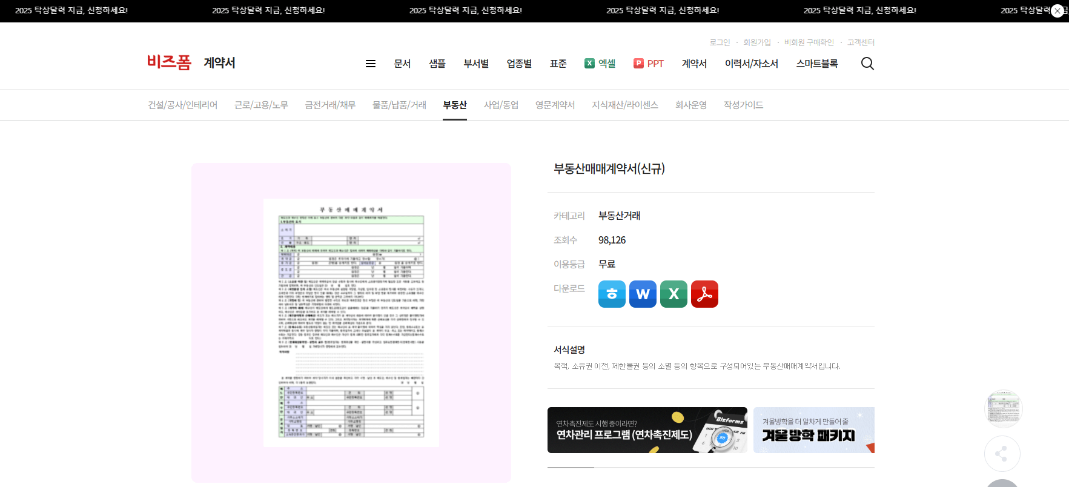Switch to 물품/납품/거래 tab
Viewport: 1069px width, 487px height.
tap(399, 105)
